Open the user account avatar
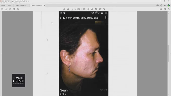 coord(168,6)
